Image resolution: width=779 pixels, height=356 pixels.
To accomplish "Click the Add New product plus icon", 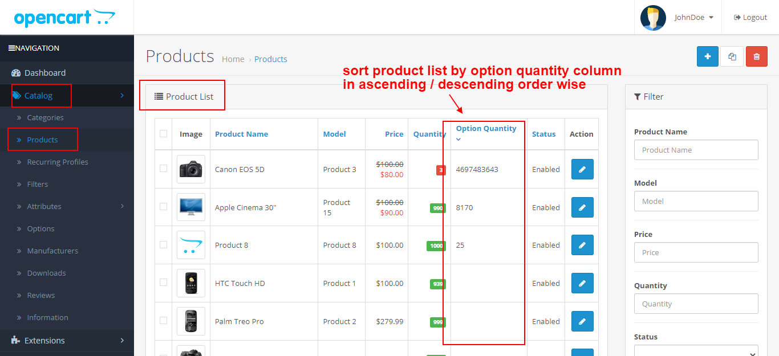I will [707, 56].
